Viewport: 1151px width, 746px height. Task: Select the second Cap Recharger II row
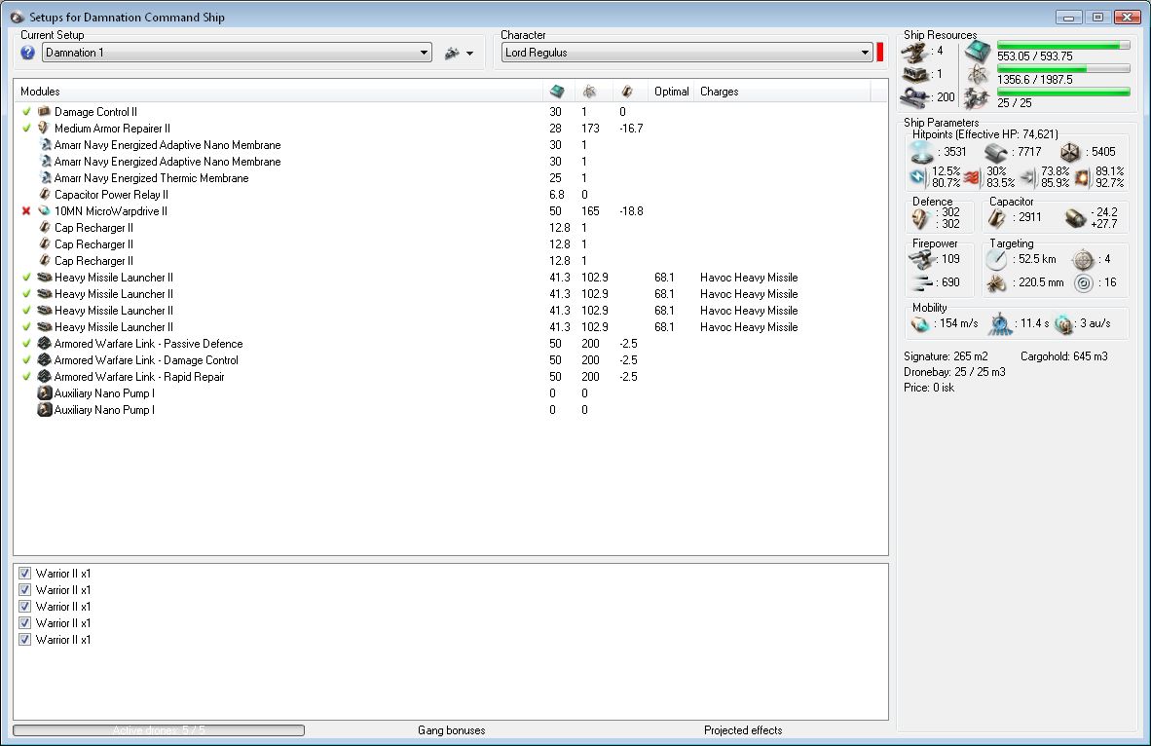point(451,244)
